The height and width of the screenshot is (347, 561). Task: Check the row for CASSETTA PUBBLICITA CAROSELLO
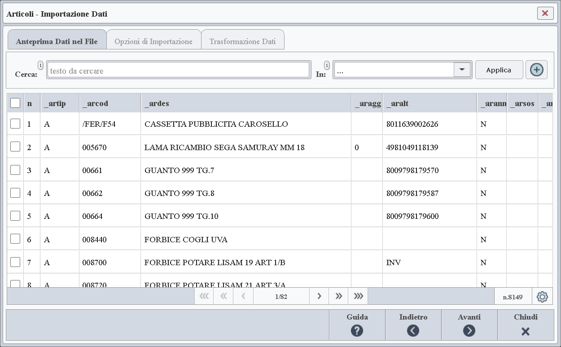(15, 124)
